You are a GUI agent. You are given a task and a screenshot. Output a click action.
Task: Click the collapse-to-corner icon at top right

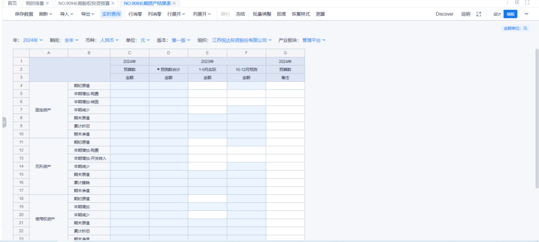pyautogui.click(x=517, y=3)
